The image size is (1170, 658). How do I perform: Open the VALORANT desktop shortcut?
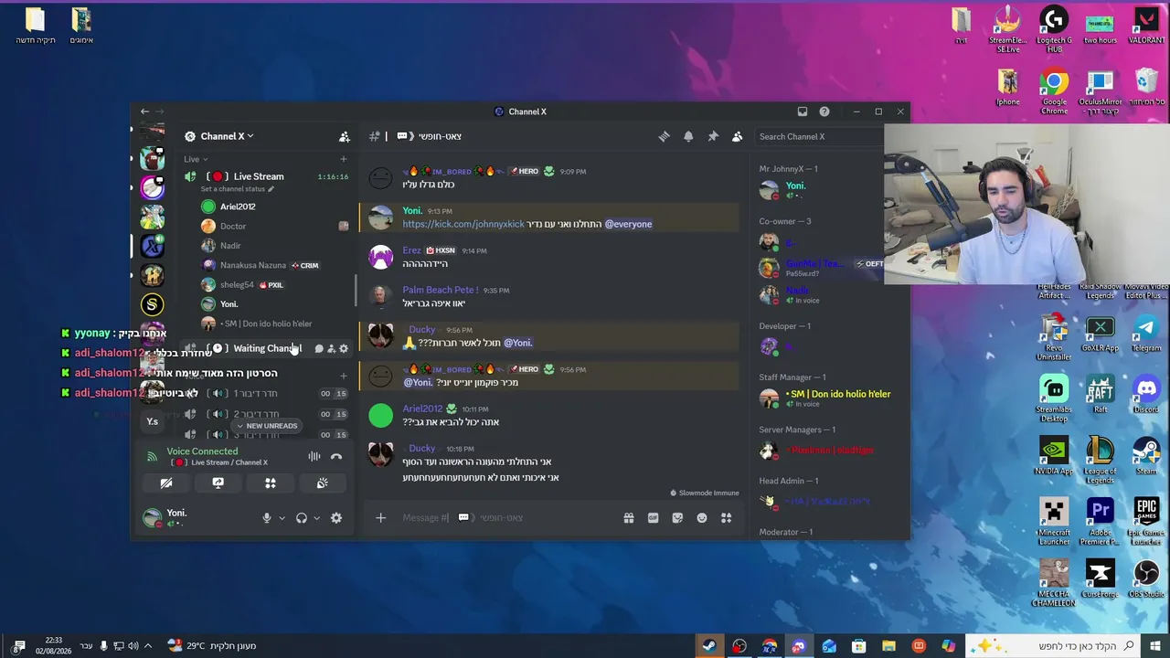pos(1146,27)
